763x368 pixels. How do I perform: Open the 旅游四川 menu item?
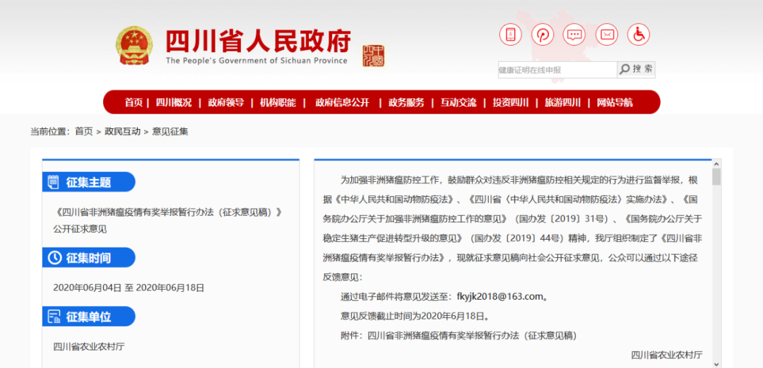562,102
